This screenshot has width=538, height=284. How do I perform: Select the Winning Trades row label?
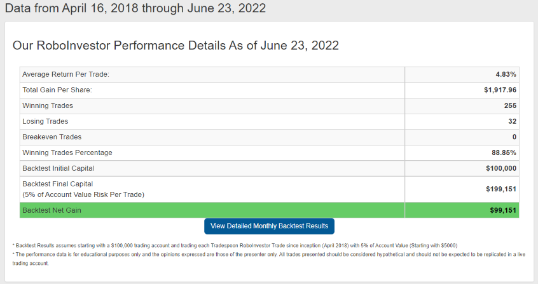(48, 105)
